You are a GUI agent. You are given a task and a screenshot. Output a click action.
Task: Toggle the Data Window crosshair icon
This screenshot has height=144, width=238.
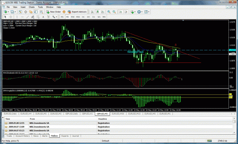coord(26,12)
